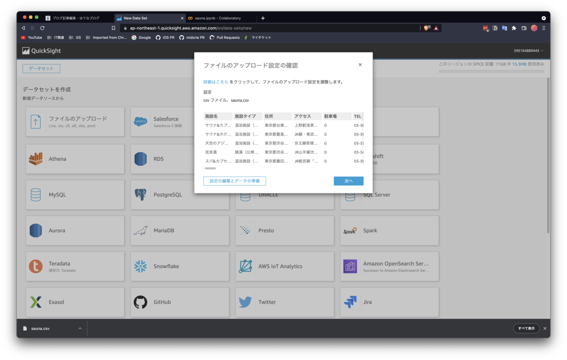
Task: Open the IT関連 bookmark folder
Action: [x=55, y=37]
